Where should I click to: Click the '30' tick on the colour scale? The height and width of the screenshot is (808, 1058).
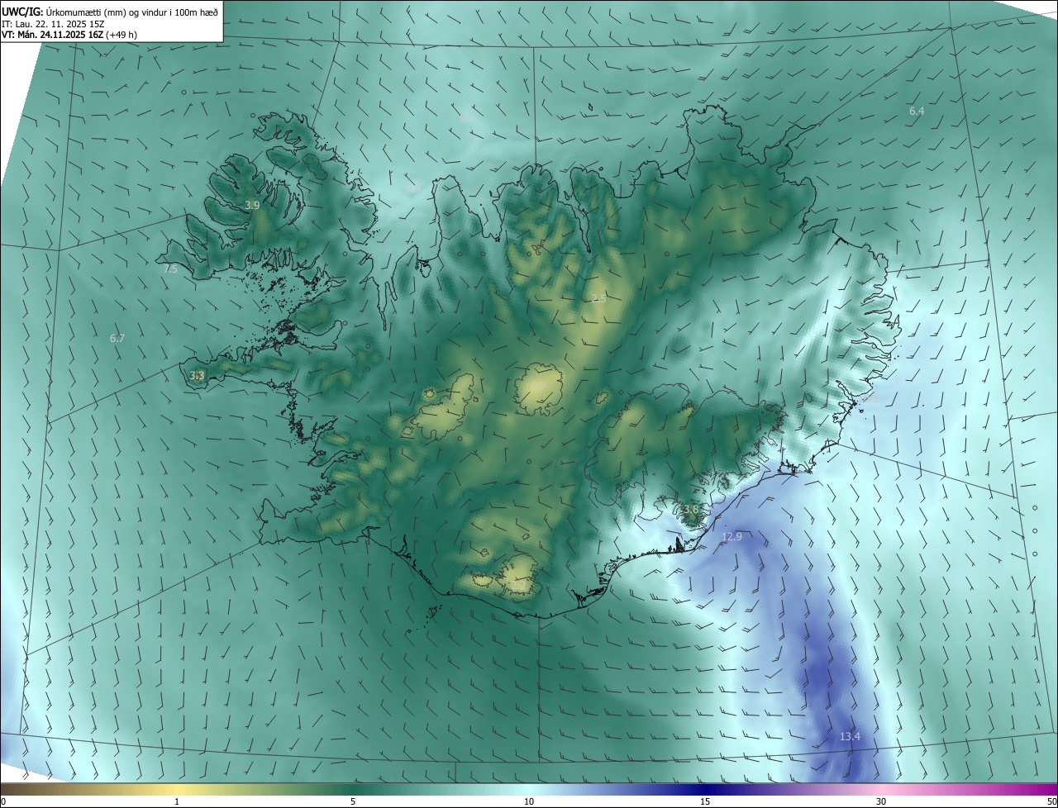click(x=881, y=801)
